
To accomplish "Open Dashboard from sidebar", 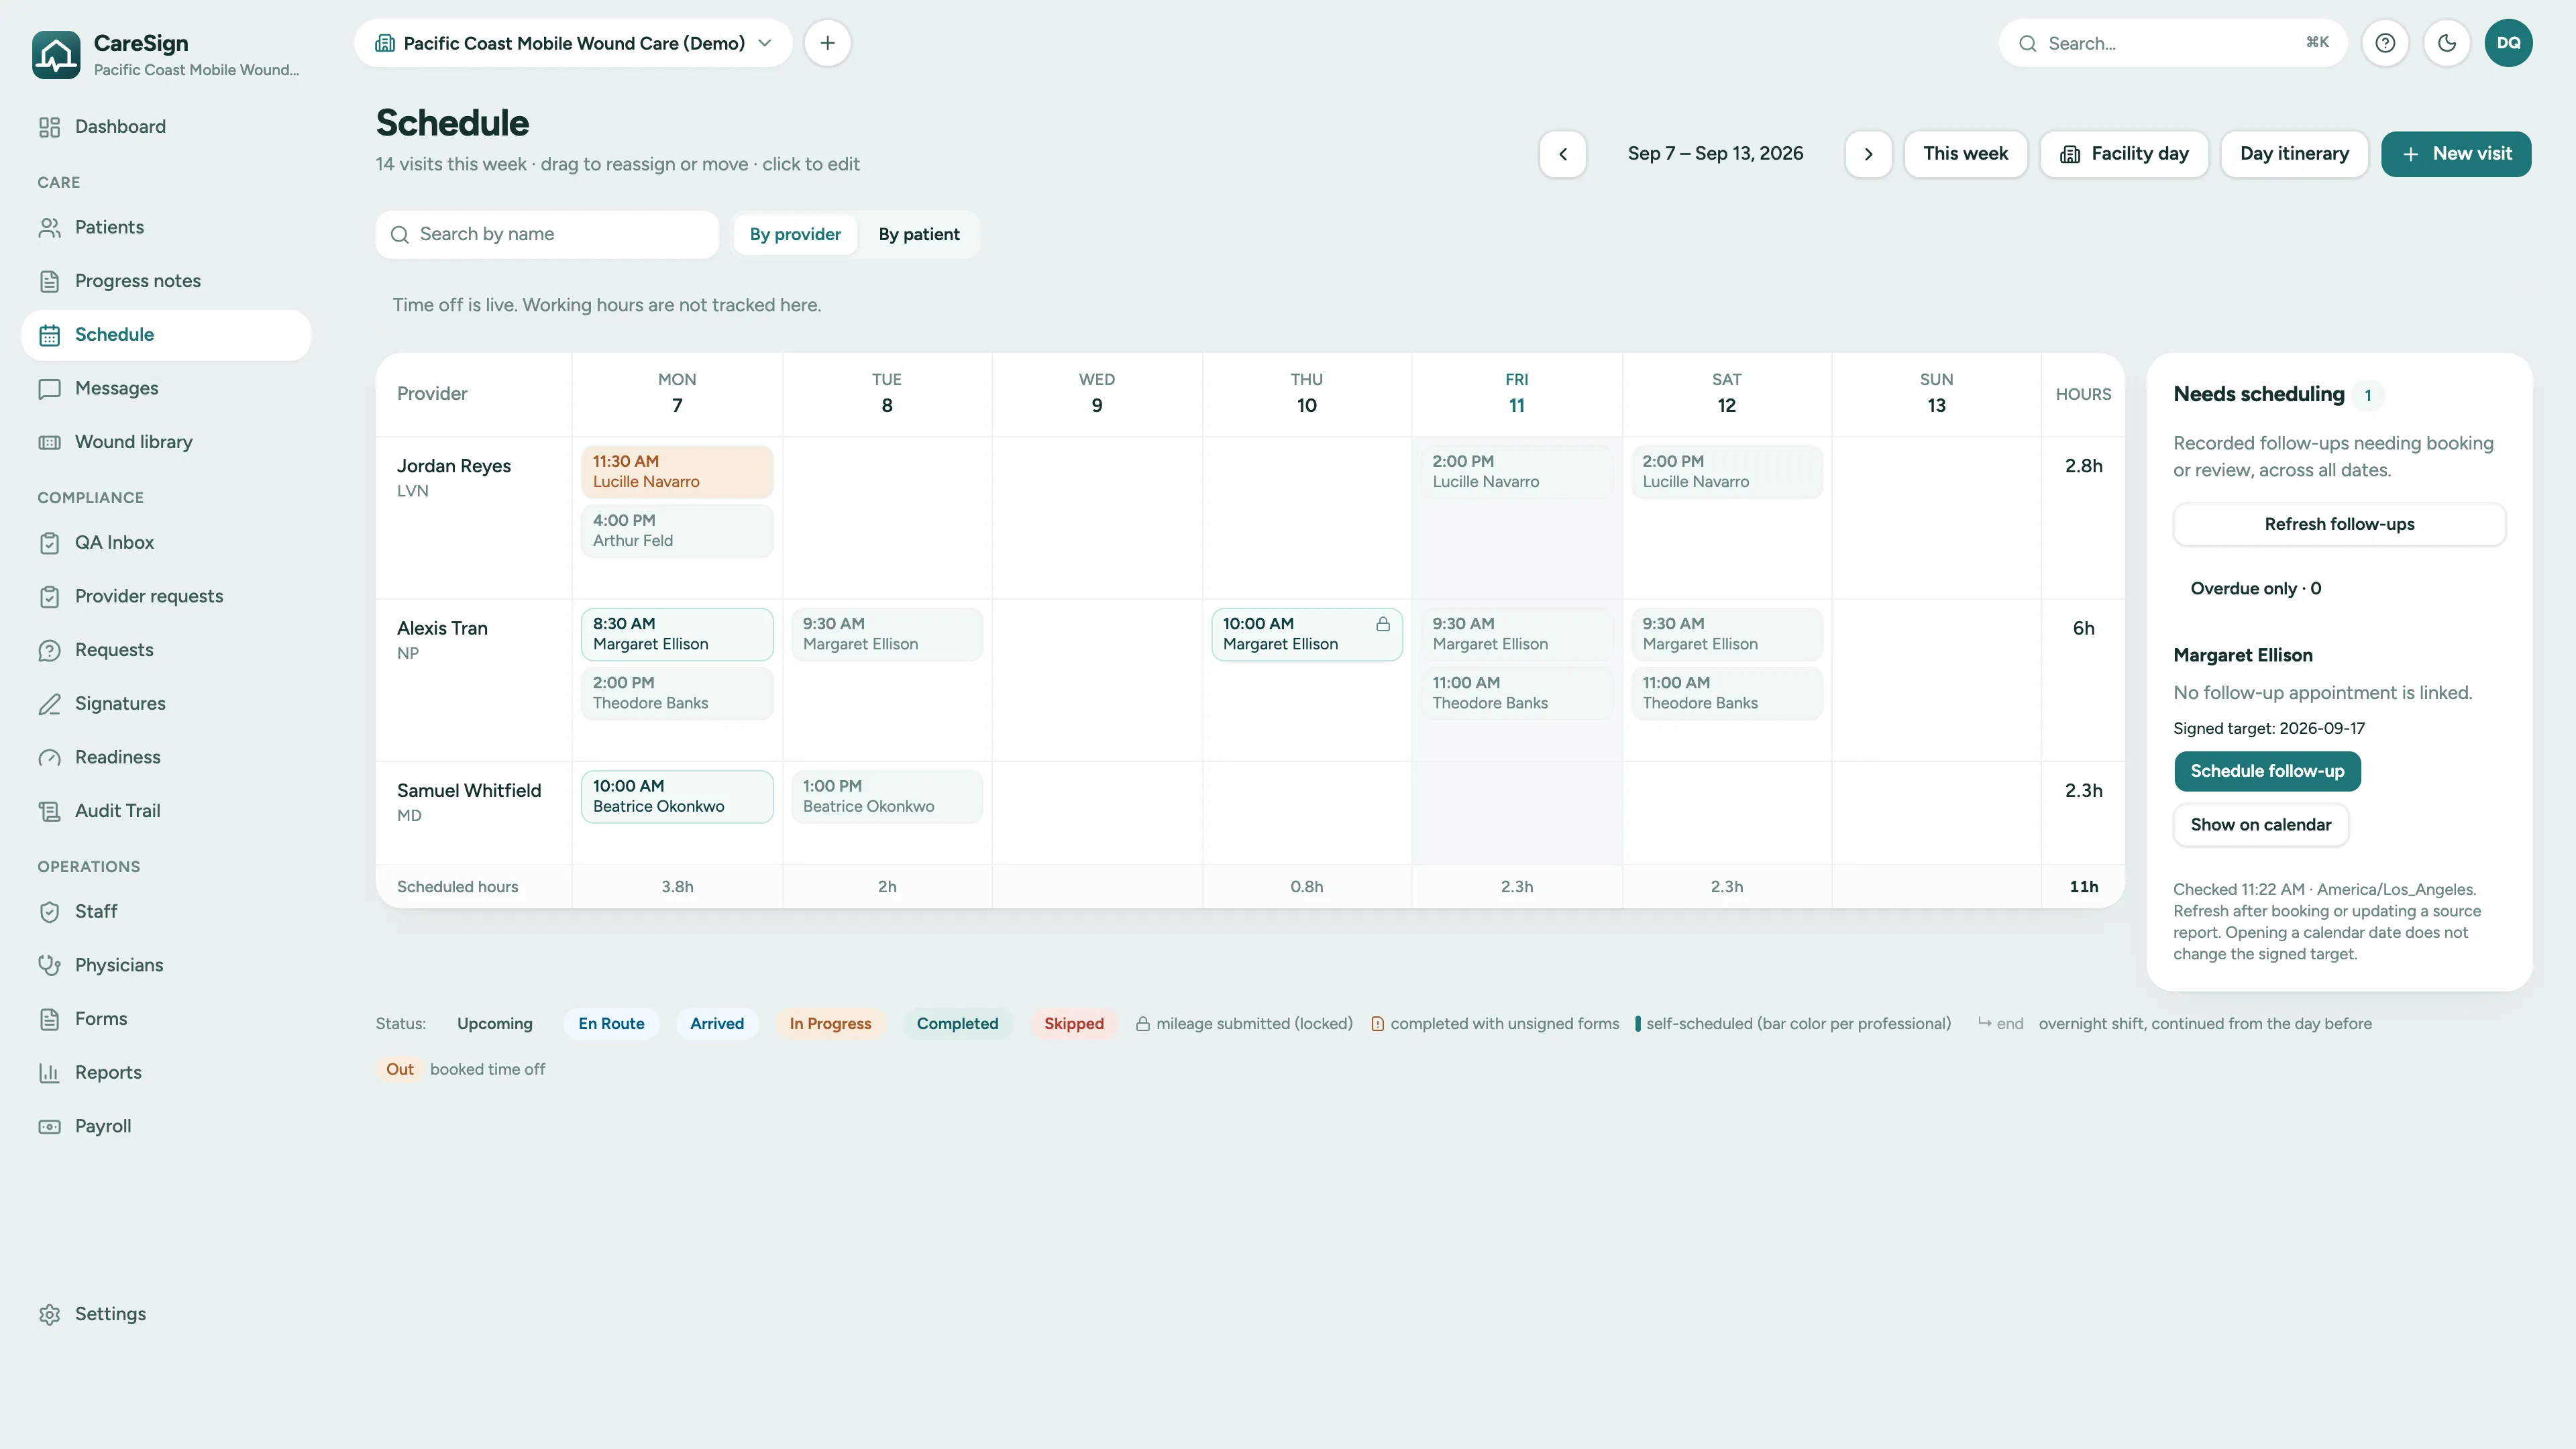I will 166,127.
